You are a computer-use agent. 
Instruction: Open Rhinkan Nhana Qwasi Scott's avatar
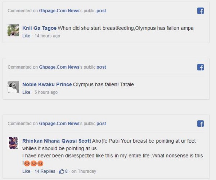[x=13, y=143]
